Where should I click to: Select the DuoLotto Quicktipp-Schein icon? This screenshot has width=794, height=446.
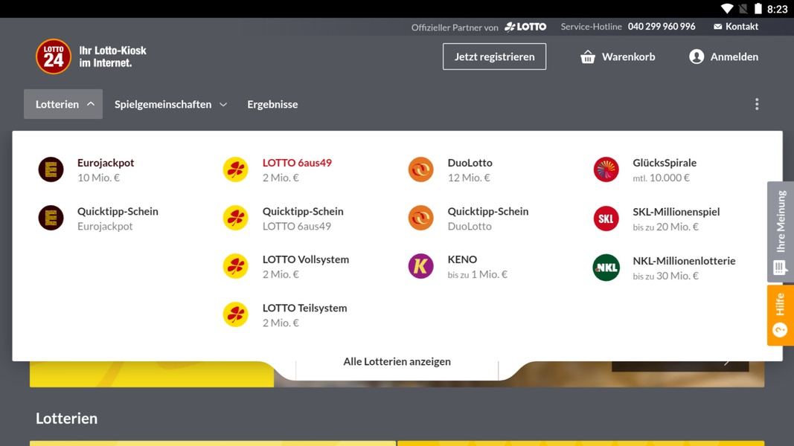point(420,218)
